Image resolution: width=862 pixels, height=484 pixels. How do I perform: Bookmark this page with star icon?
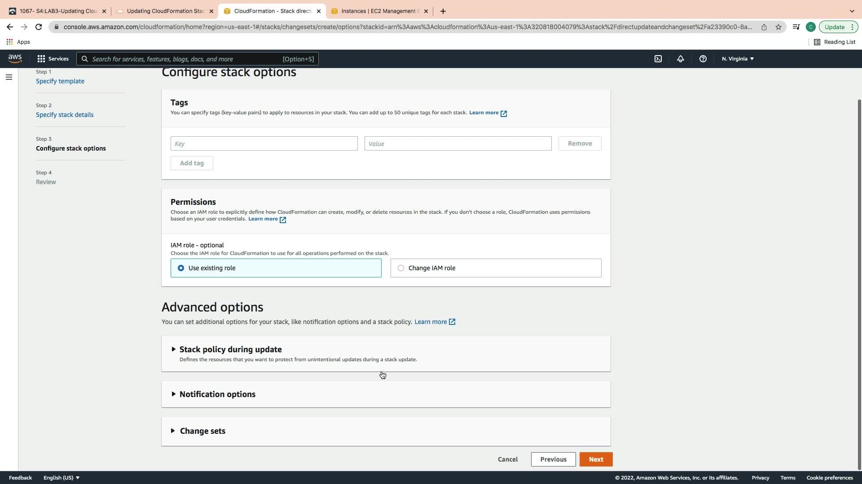tap(778, 27)
